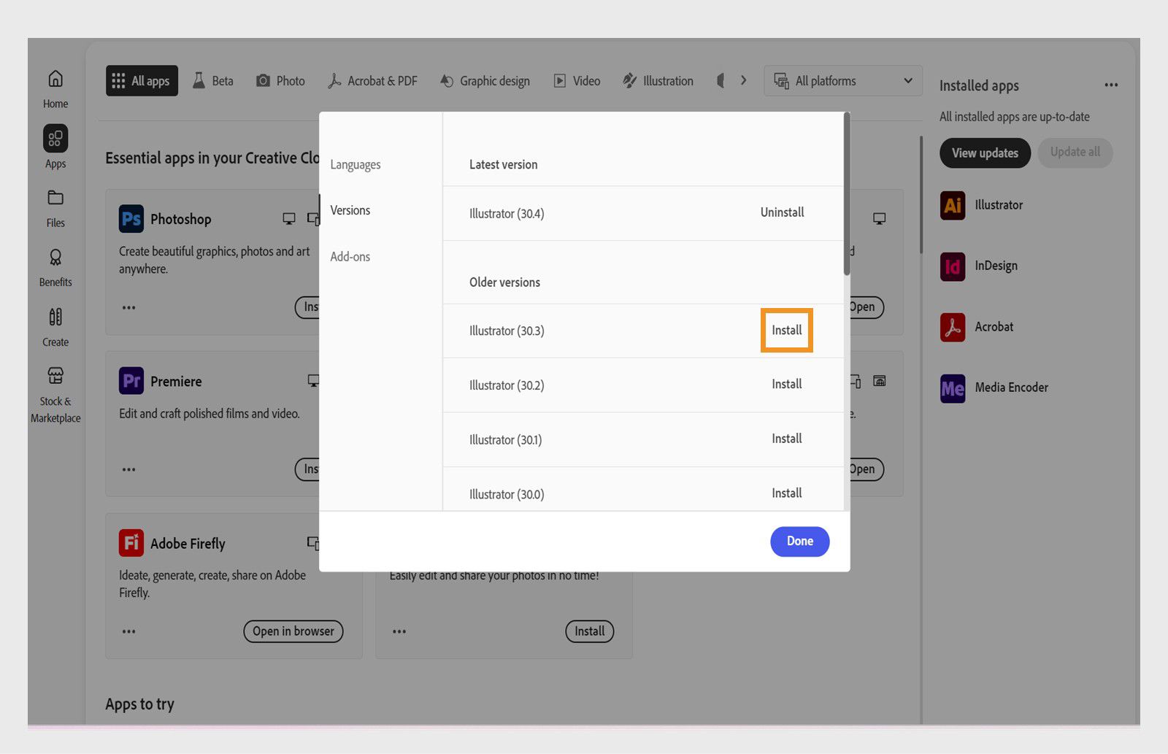The width and height of the screenshot is (1168, 754).
Task: Click Done to close the versions dialog
Action: [799, 541]
